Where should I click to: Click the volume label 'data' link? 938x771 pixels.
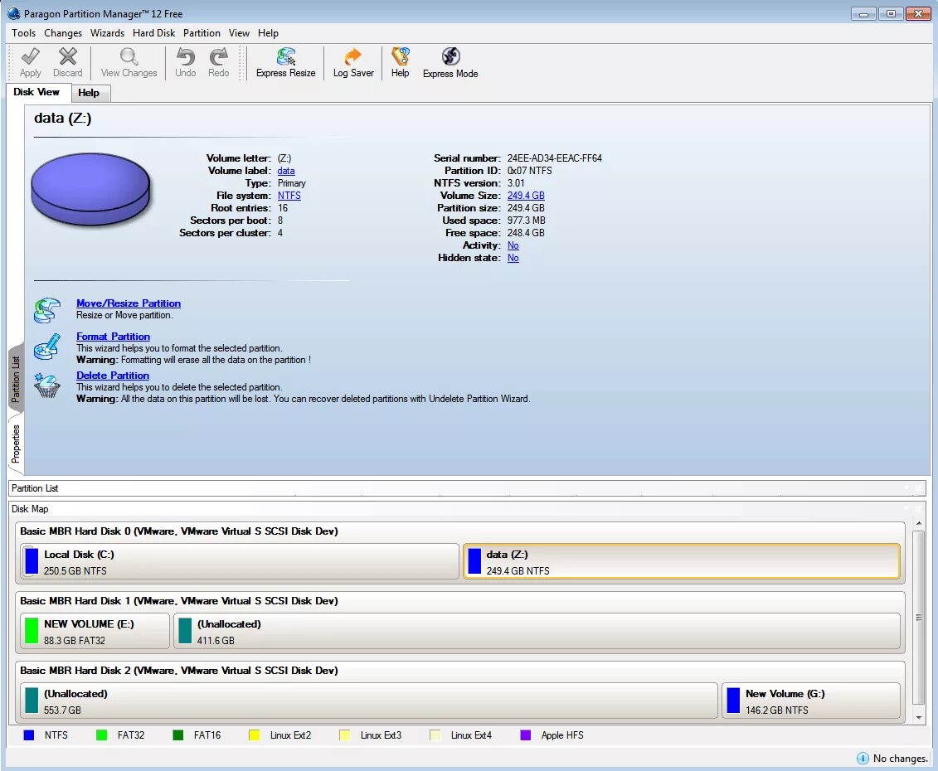tap(286, 171)
